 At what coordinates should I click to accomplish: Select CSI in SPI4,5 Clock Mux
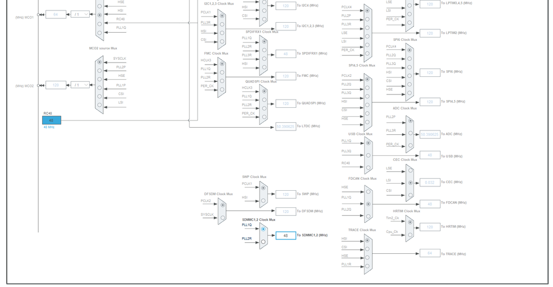click(x=368, y=113)
